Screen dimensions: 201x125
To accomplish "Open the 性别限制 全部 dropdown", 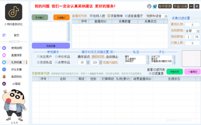I will (198, 31).
